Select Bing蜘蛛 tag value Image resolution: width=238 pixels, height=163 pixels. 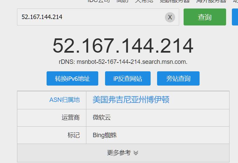[x=105, y=135]
